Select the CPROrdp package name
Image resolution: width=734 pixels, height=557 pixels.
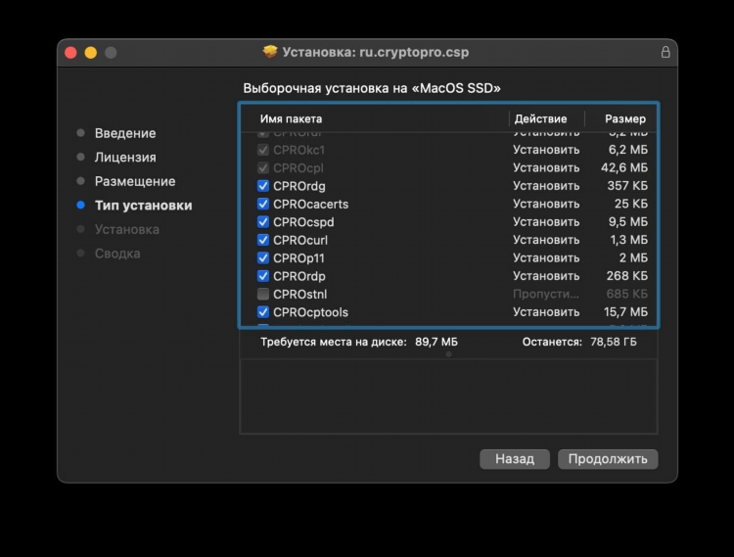[299, 276]
